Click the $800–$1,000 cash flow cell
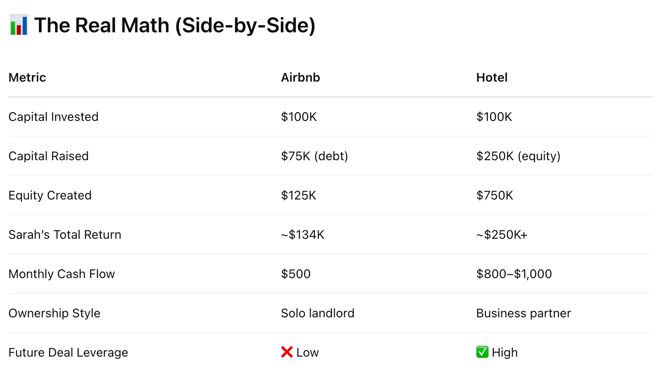 pos(514,274)
